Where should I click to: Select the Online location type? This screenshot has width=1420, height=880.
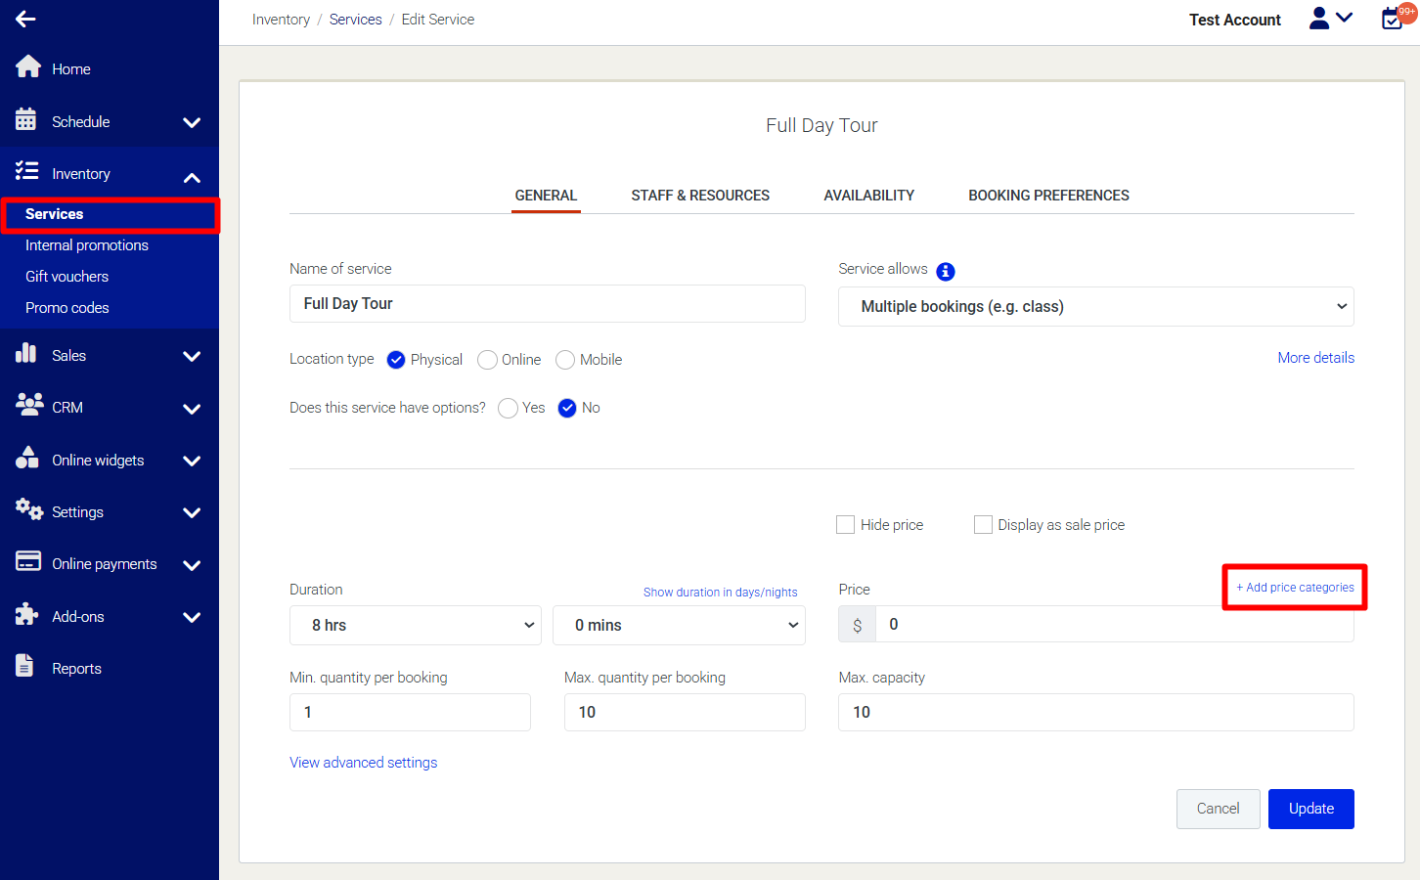[487, 360]
